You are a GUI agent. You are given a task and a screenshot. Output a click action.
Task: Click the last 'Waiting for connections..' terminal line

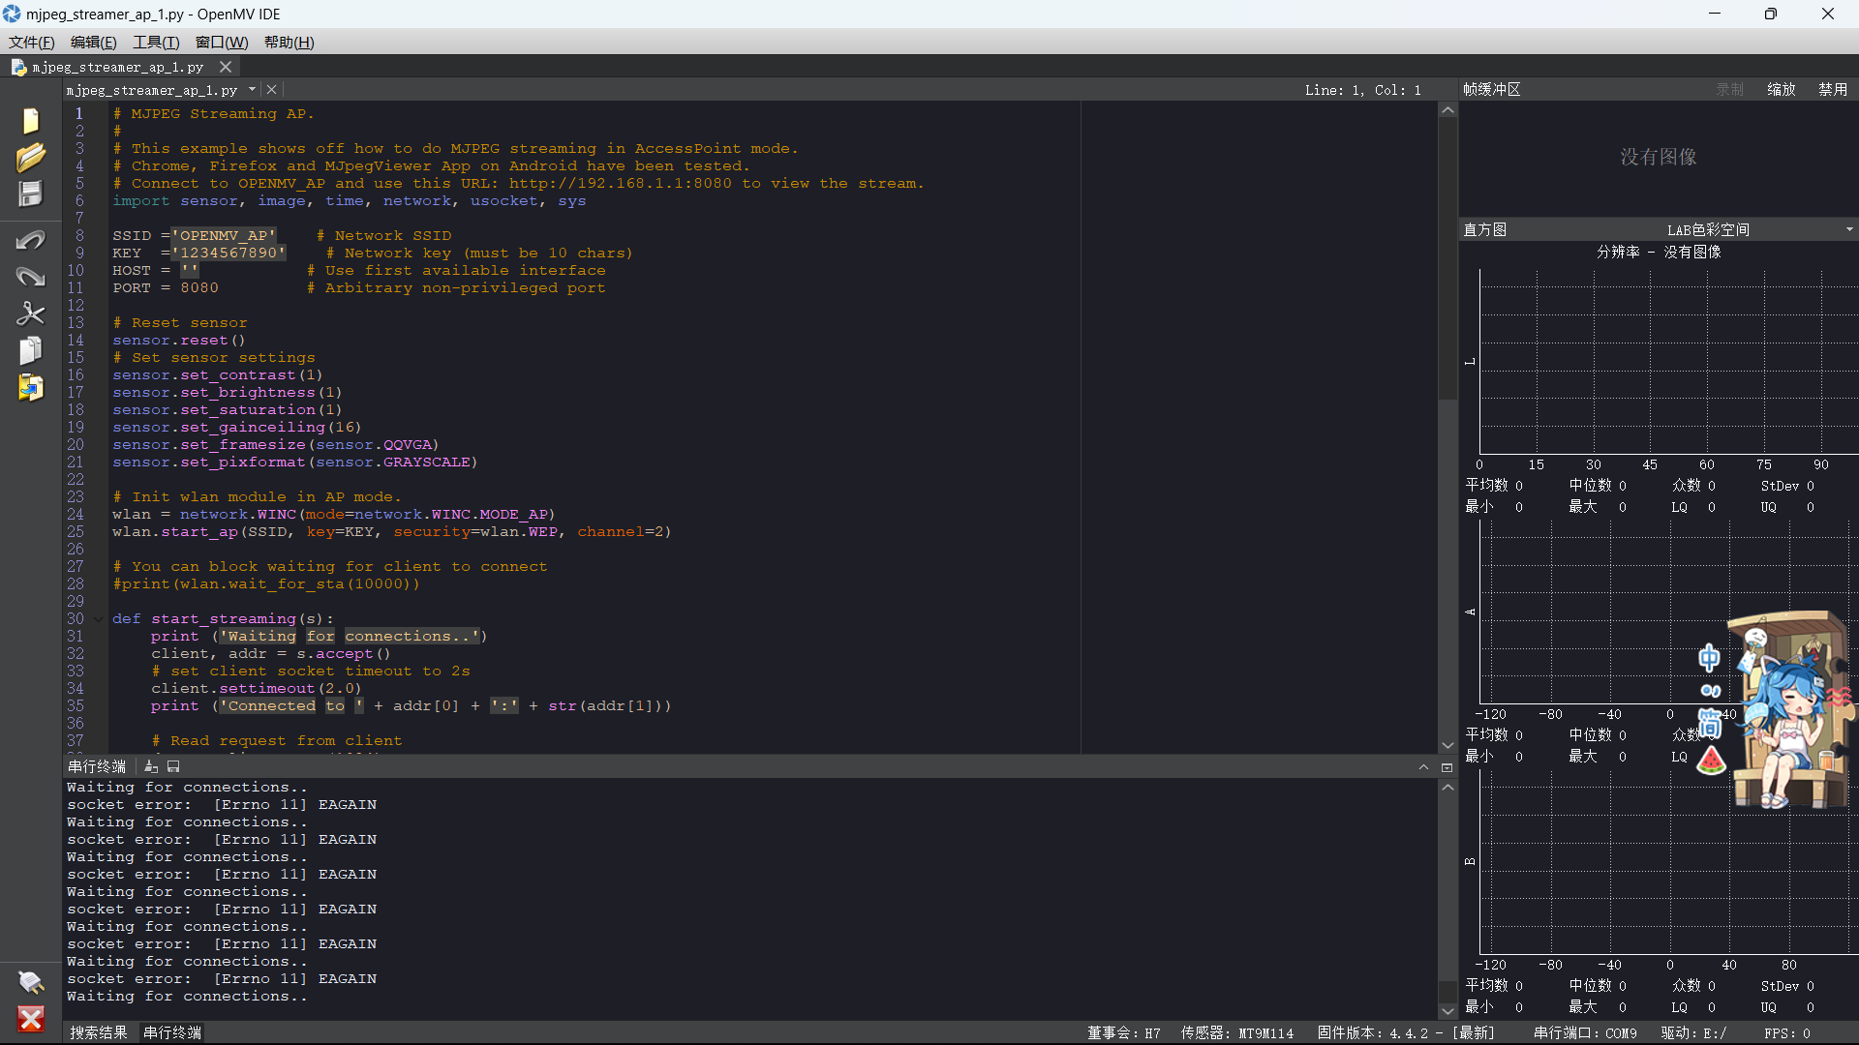tap(187, 997)
